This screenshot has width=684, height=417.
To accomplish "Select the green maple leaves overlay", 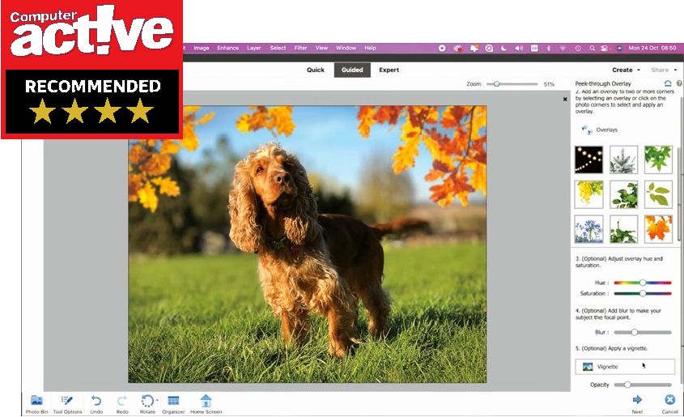I will click(x=658, y=160).
